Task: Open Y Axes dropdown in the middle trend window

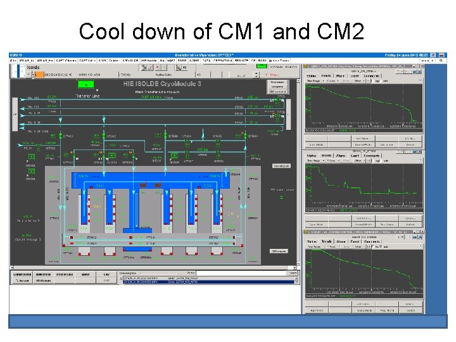Action: pos(332,161)
